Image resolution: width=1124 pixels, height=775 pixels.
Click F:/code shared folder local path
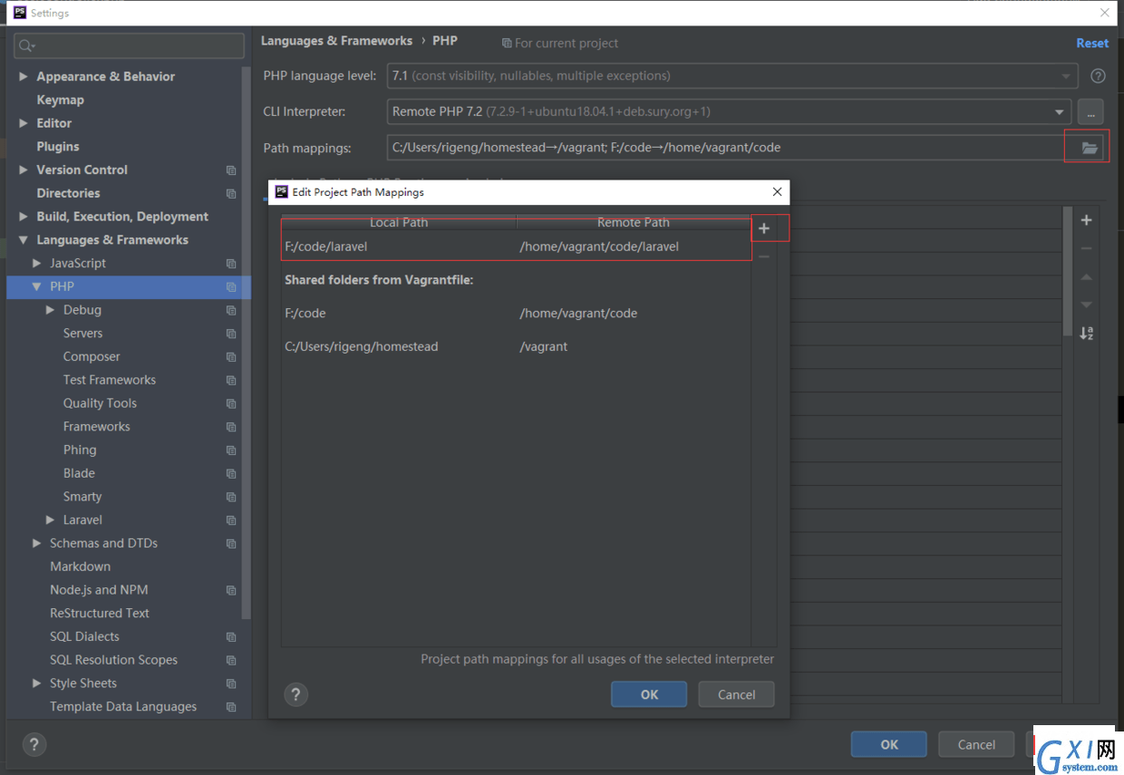click(x=305, y=314)
